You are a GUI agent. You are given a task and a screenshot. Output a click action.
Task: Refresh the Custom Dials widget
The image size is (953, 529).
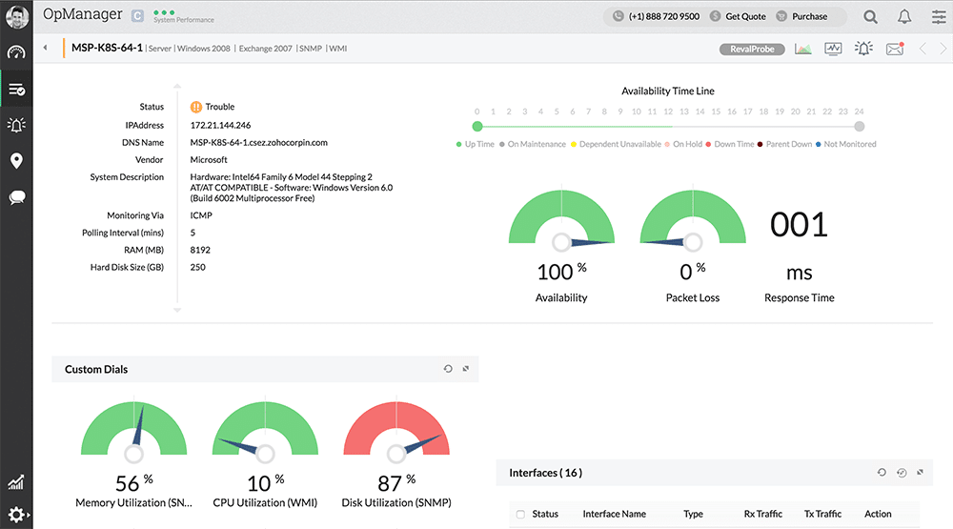point(448,369)
